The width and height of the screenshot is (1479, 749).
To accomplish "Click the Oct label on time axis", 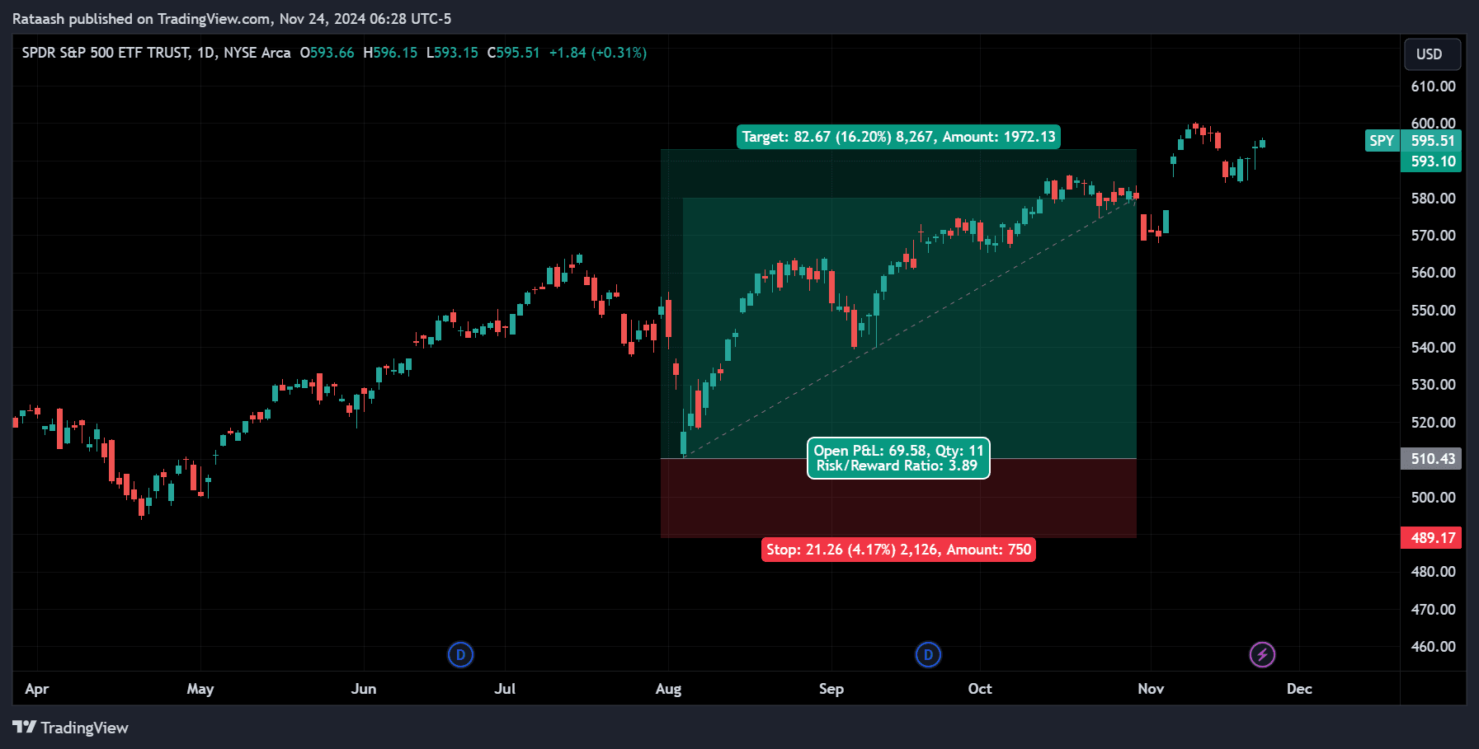I will [980, 689].
